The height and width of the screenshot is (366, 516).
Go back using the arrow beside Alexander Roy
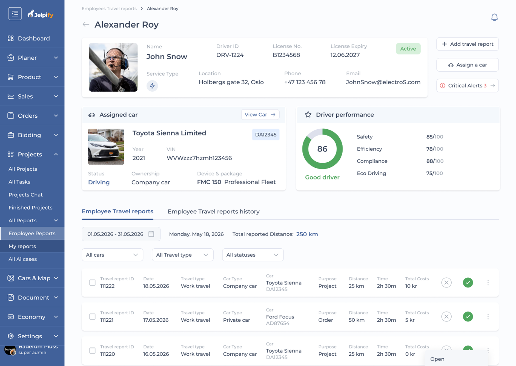point(86,24)
